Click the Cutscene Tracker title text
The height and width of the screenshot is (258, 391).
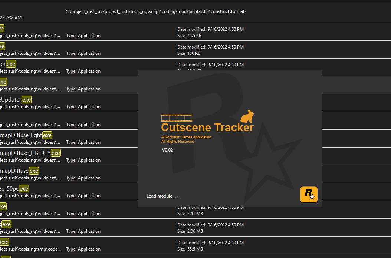[x=207, y=128]
